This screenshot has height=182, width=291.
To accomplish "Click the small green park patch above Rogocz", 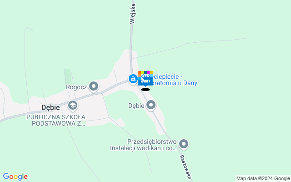I will click(68, 76).
